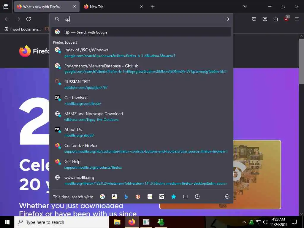Search open tabs with the tab icon
Viewport: 304px width, 228px height.
(186, 197)
